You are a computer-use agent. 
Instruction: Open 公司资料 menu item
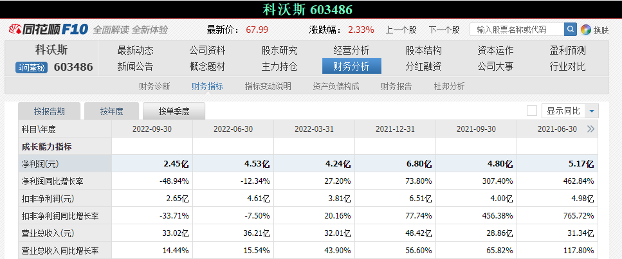(x=208, y=50)
